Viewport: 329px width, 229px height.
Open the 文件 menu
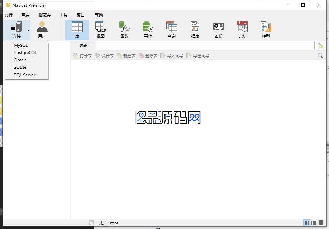(9, 15)
